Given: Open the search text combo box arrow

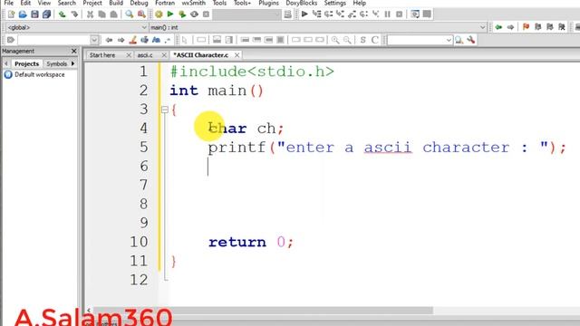Looking at the screenshot, I should click(94, 40).
